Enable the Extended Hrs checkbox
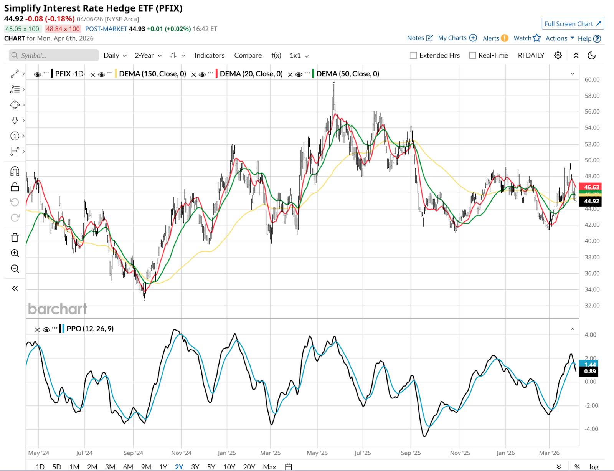This screenshot has height=471, width=614. (413, 55)
